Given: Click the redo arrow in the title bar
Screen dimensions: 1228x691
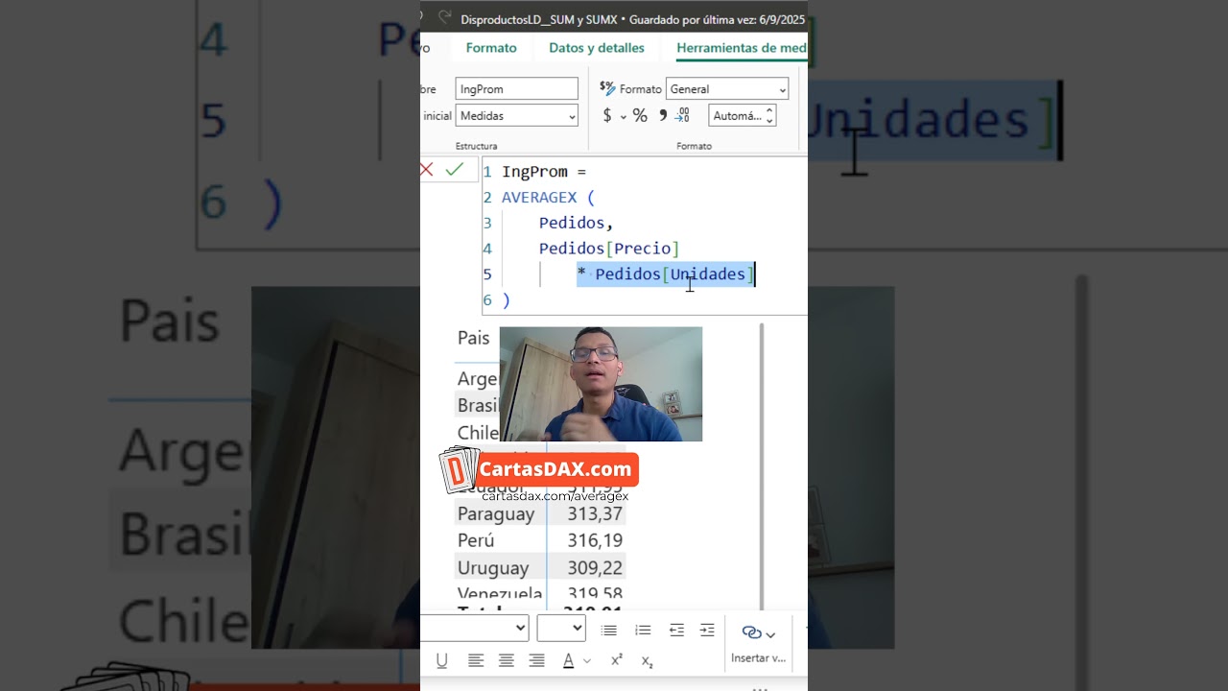Looking at the screenshot, I should [444, 17].
